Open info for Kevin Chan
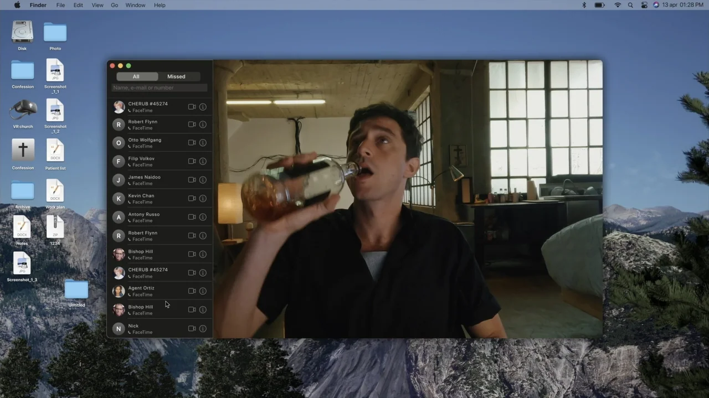 point(203,198)
